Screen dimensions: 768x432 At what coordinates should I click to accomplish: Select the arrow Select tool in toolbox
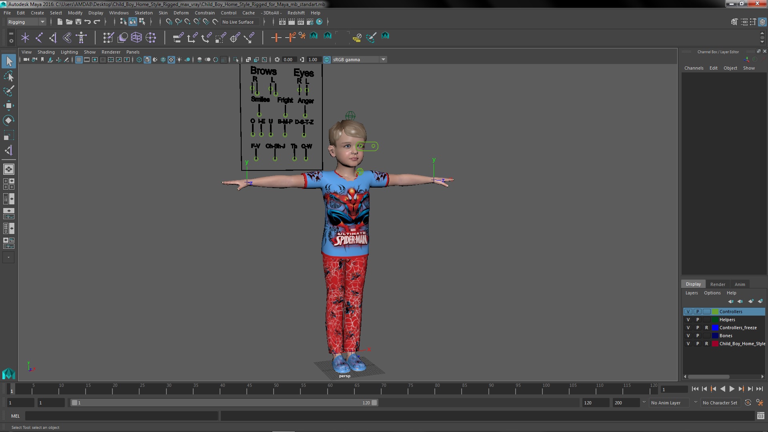coord(9,61)
